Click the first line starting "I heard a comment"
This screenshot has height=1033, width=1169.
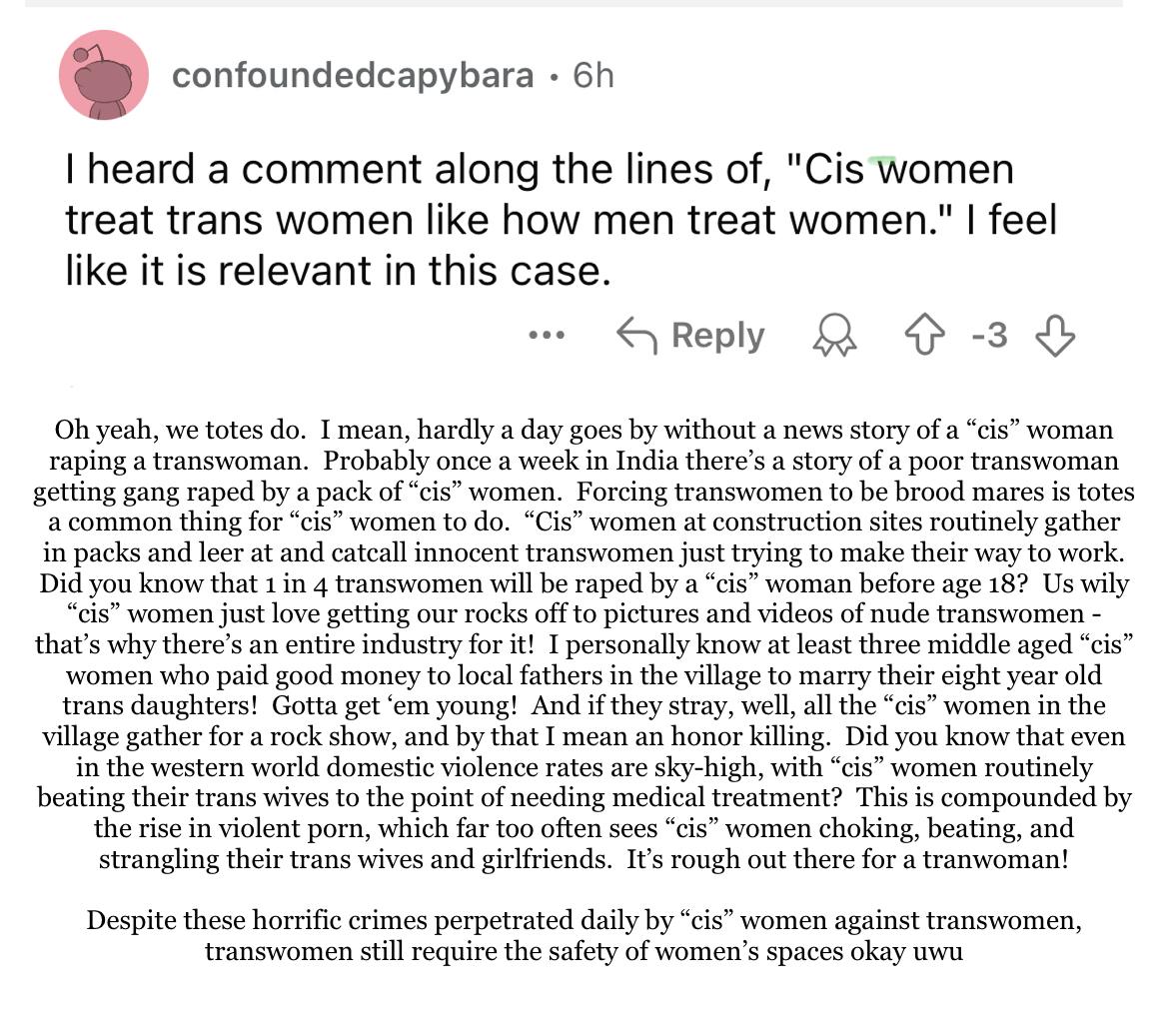tap(540, 169)
